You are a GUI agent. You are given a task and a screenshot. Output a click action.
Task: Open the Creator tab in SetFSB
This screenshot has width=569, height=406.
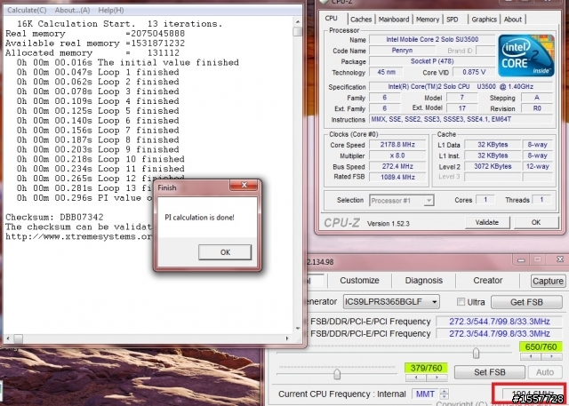(488, 280)
